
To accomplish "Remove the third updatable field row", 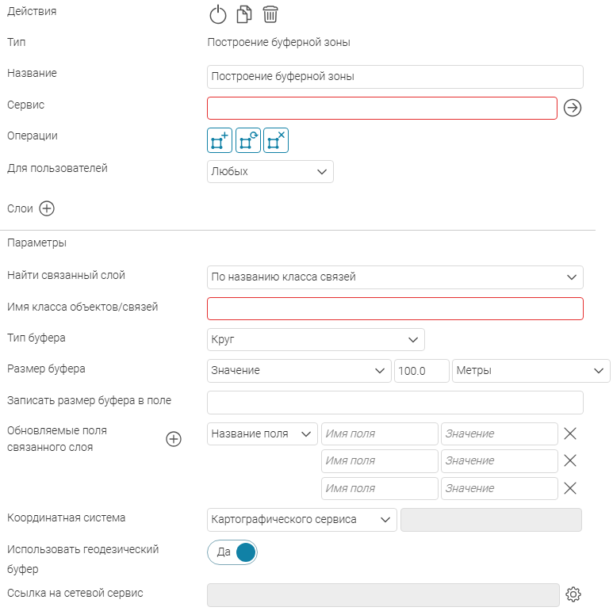I will pos(570,488).
